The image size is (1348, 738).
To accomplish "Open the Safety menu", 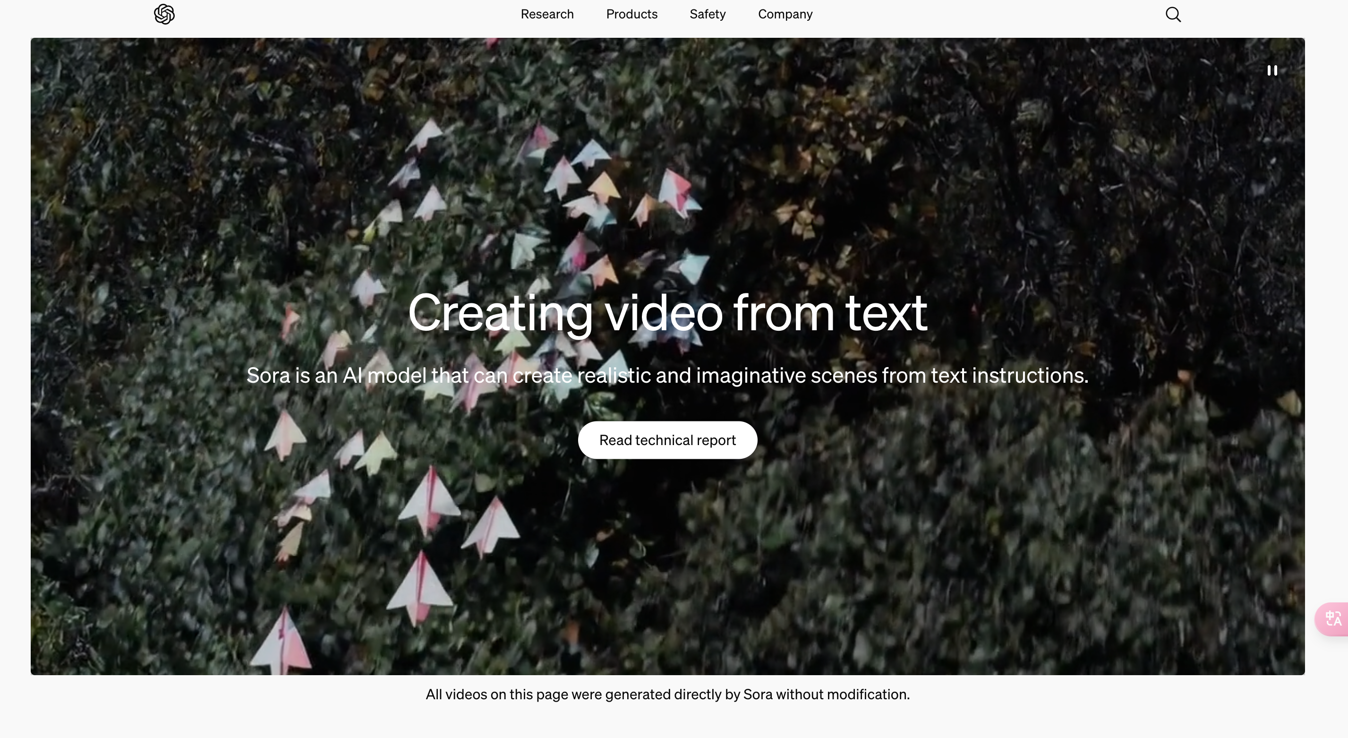I will pos(708,14).
